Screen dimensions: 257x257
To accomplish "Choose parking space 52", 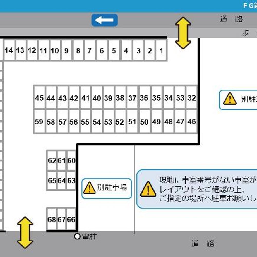I will tap(120, 122).
